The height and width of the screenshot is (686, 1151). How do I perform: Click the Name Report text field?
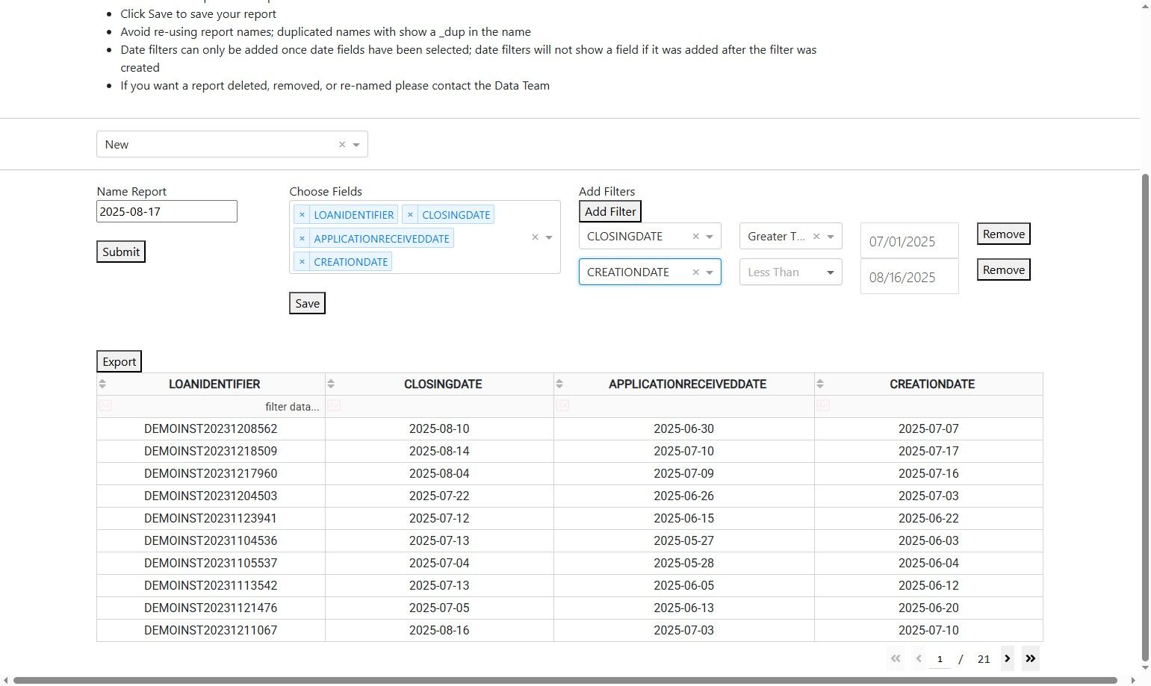pyautogui.click(x=167, y=211)
